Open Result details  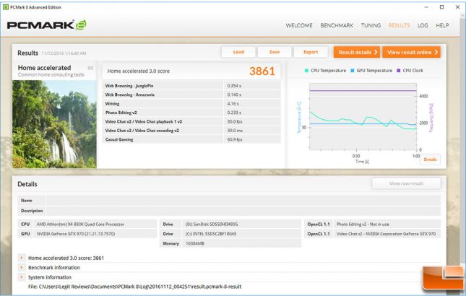[x=357, y=52]
